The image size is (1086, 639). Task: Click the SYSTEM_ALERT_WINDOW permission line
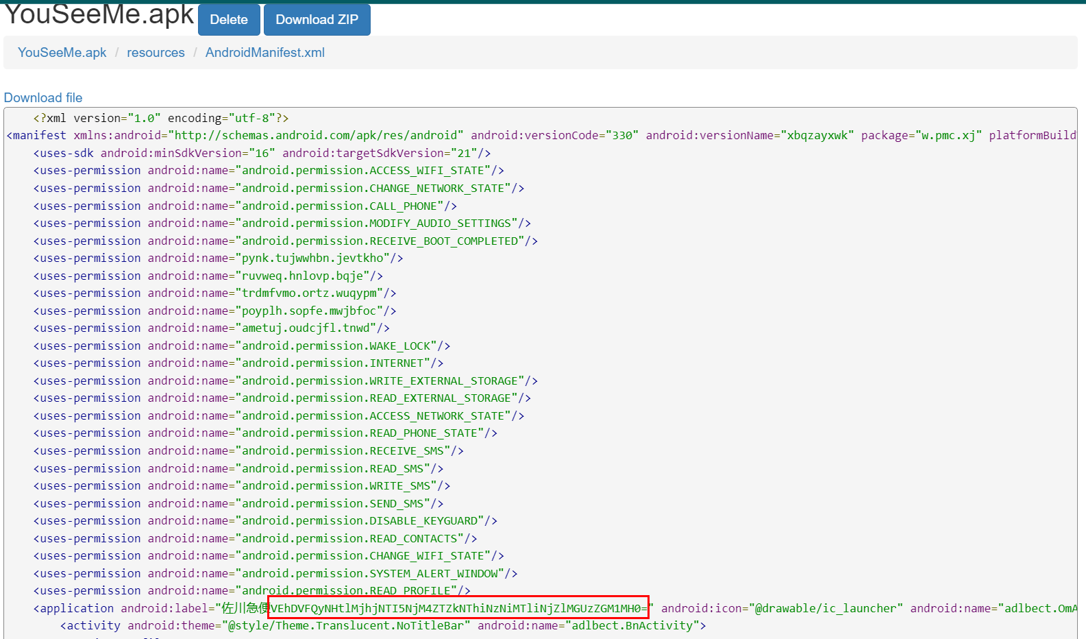[275, 574]
